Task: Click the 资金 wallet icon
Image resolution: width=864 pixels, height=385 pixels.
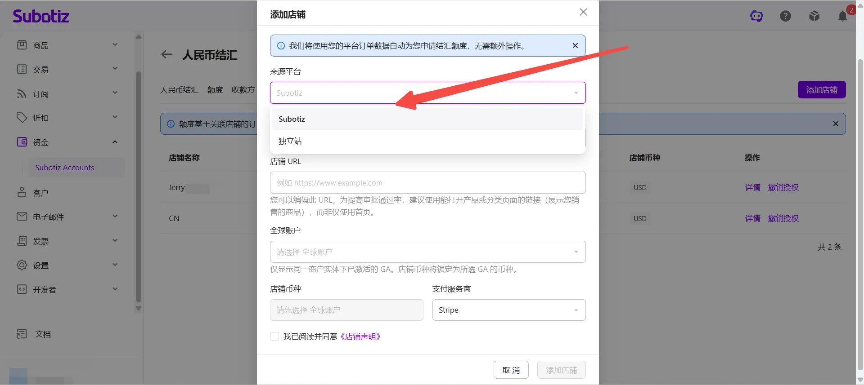Action: click(22, 142)
